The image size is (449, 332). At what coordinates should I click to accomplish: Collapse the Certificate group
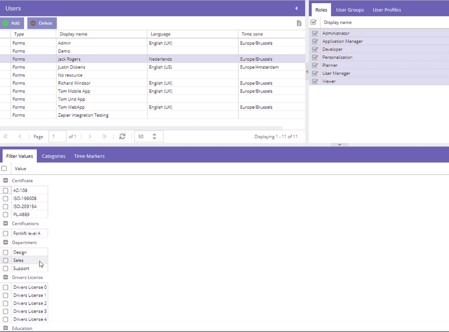[x=5, y=181]
